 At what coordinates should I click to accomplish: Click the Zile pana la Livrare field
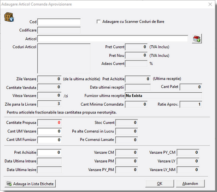(x=49, y=104)
